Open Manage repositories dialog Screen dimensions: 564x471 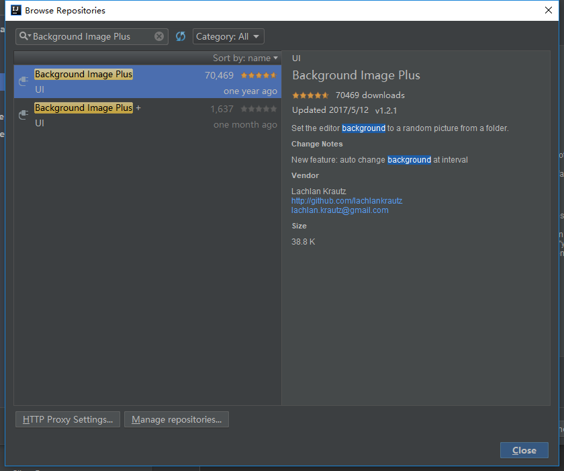click(177, 419)
